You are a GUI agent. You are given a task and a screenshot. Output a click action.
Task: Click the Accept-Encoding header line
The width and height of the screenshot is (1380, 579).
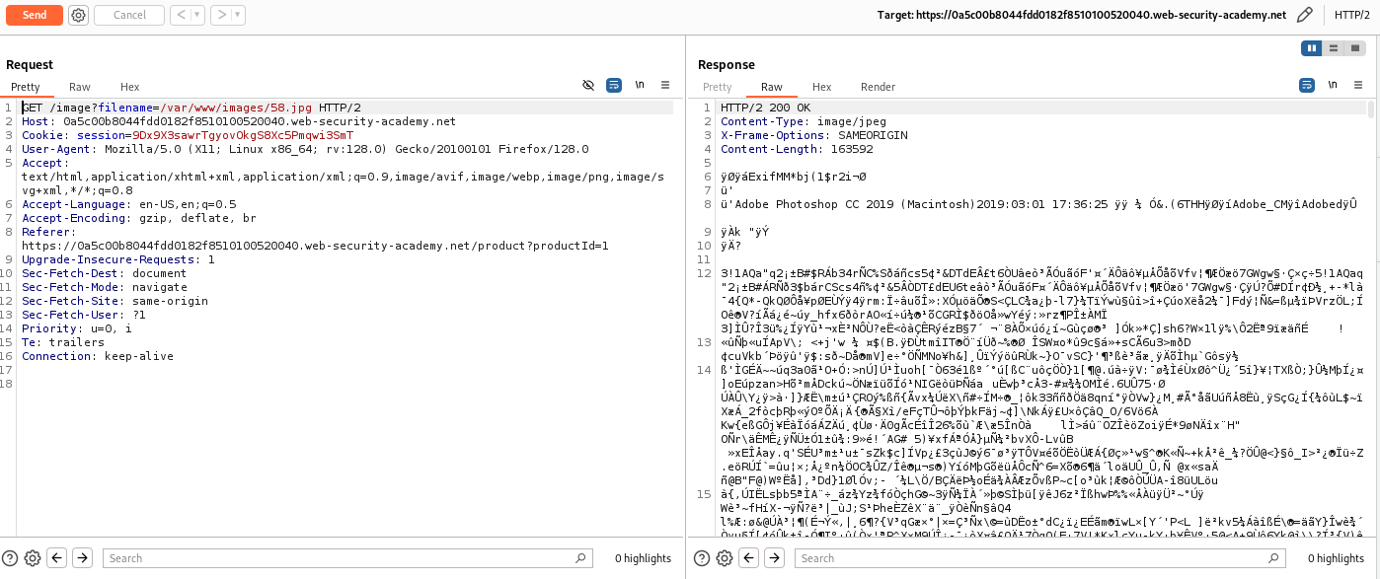point(139,218)
